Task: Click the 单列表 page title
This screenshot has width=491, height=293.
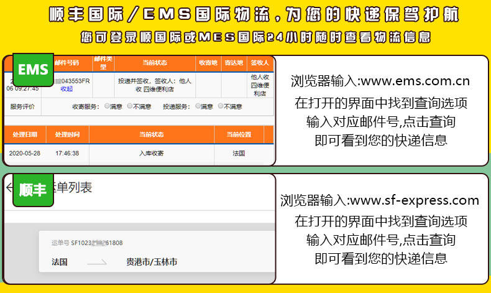Action: (x=73, y=187)
